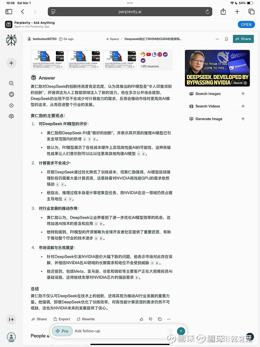Reload the page in Safari address bar

[x=207, y=12]
